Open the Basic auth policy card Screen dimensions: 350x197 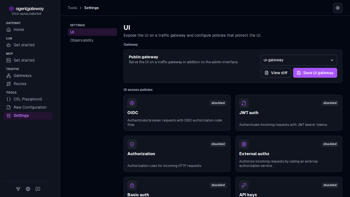pyautogui.click(x=177, y=187)
